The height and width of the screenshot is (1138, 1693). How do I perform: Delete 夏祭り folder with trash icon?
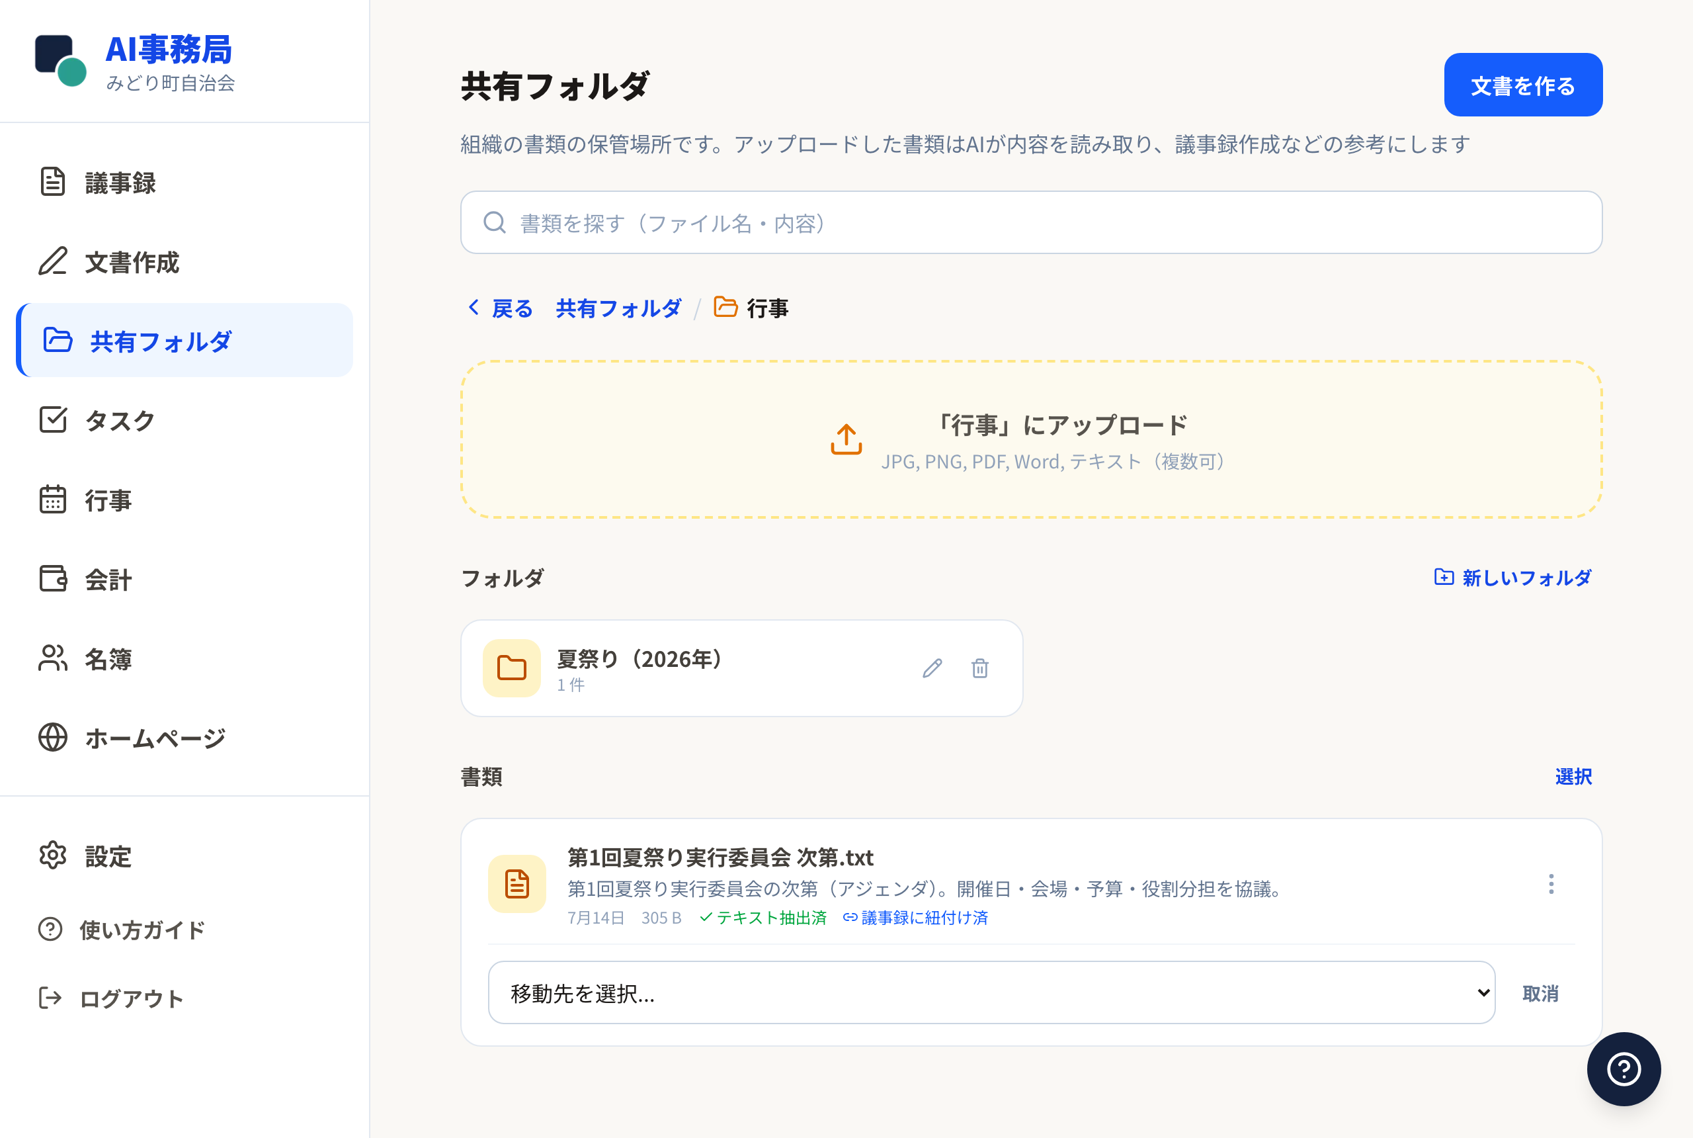point(979,668)
